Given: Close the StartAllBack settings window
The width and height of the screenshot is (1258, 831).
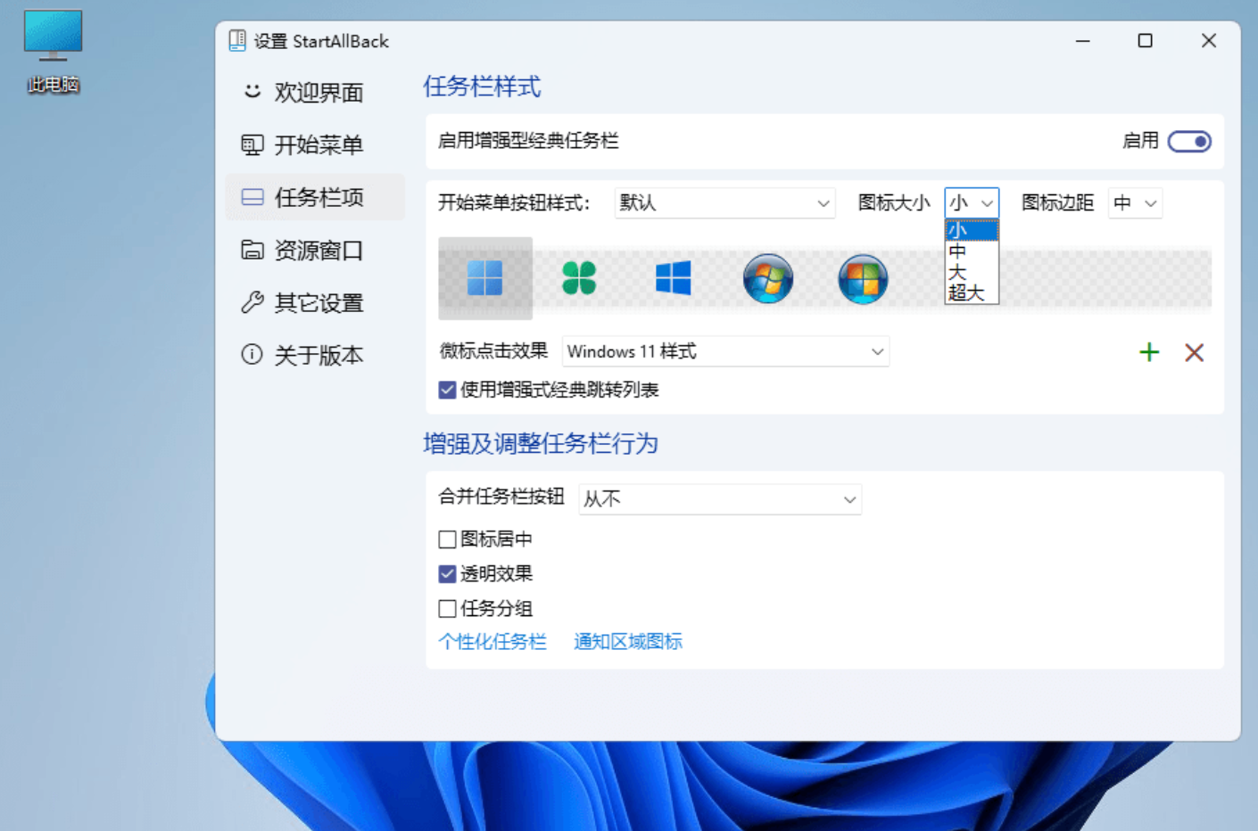Looking at the screenshot, I should (x=1209, y=41).
